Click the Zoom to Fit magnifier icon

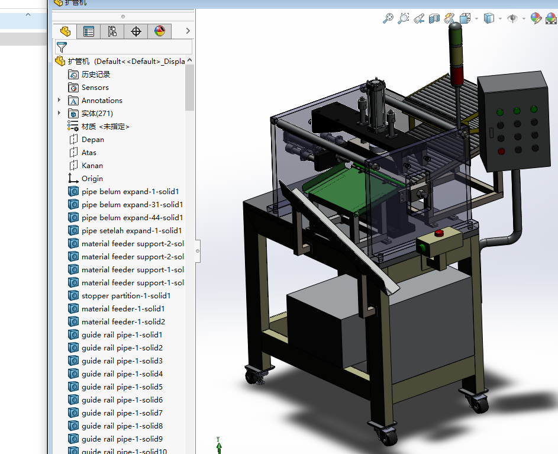(x=388, y=18)
